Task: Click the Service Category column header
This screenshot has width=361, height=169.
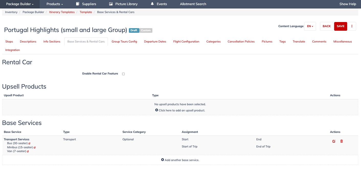Action: click(x=134, y=132)
